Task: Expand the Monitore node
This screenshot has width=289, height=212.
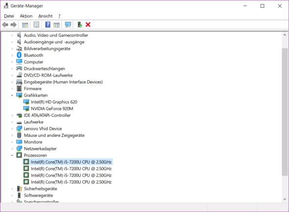Action: (x=12, y=142)
